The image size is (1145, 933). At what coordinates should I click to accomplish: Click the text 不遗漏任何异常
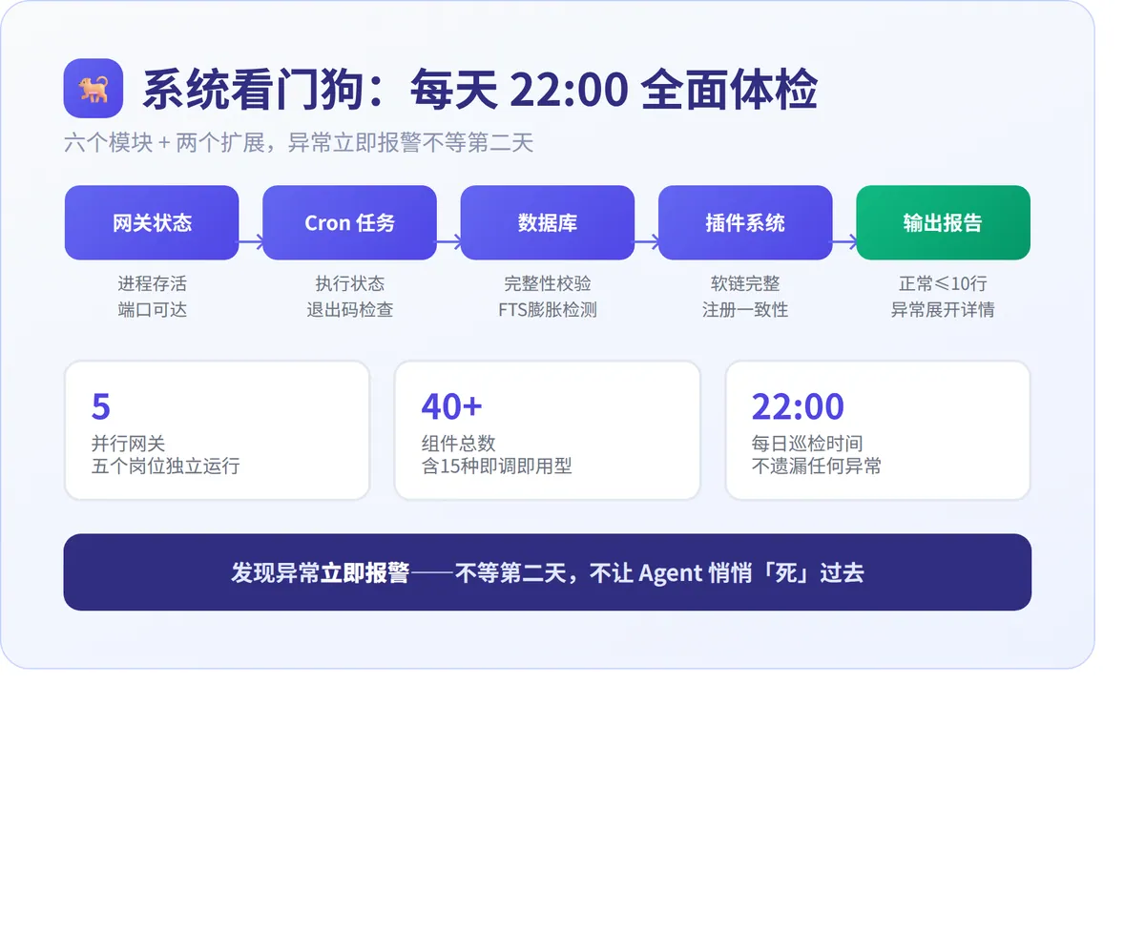(817, 466)
